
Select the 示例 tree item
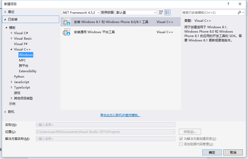tap(12, 104)
